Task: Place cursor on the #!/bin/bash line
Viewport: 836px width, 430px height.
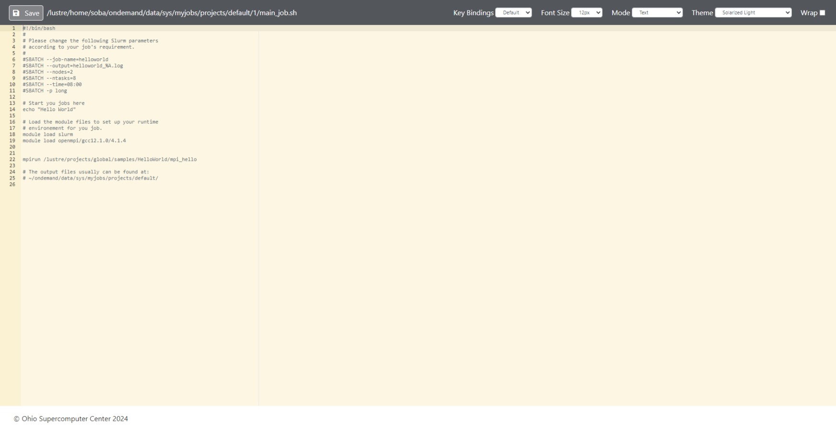Action: pyautogui.click(x=39, y=28)
